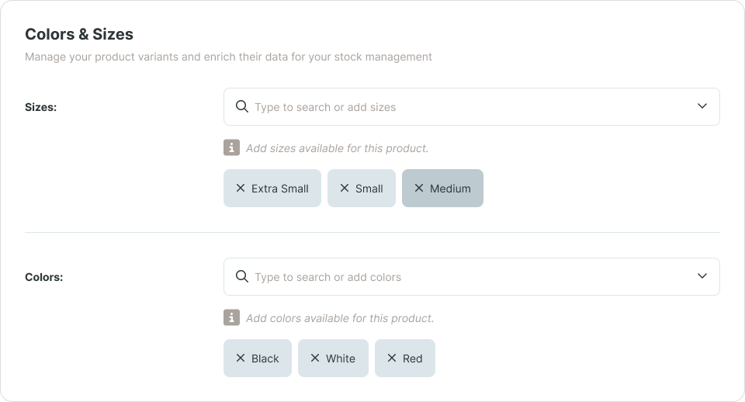Select the White tag label

341,359
